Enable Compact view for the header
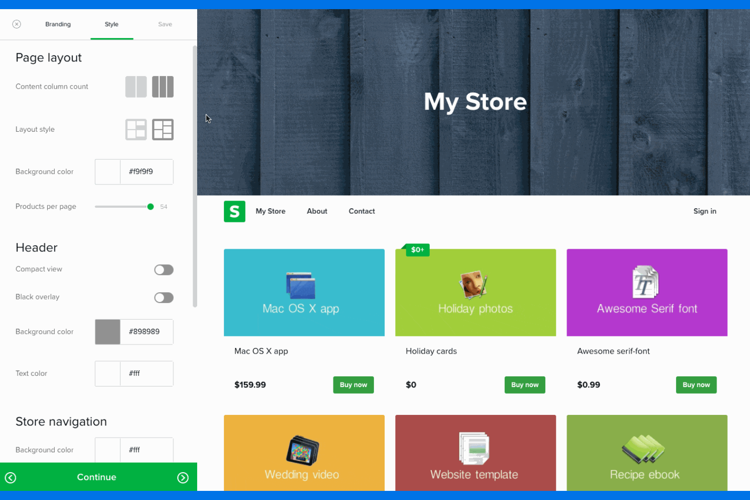 (164, 270)
